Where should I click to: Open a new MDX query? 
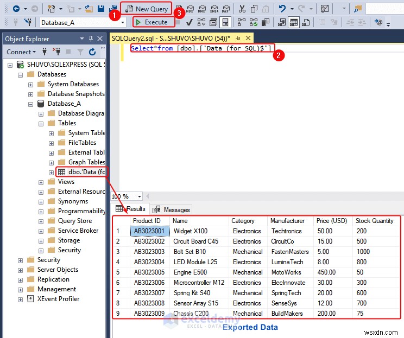tap(190, 9)
